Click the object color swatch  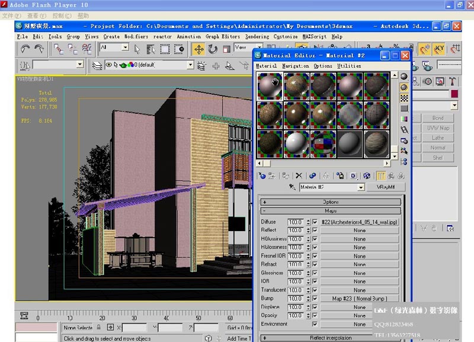(454, 94)
